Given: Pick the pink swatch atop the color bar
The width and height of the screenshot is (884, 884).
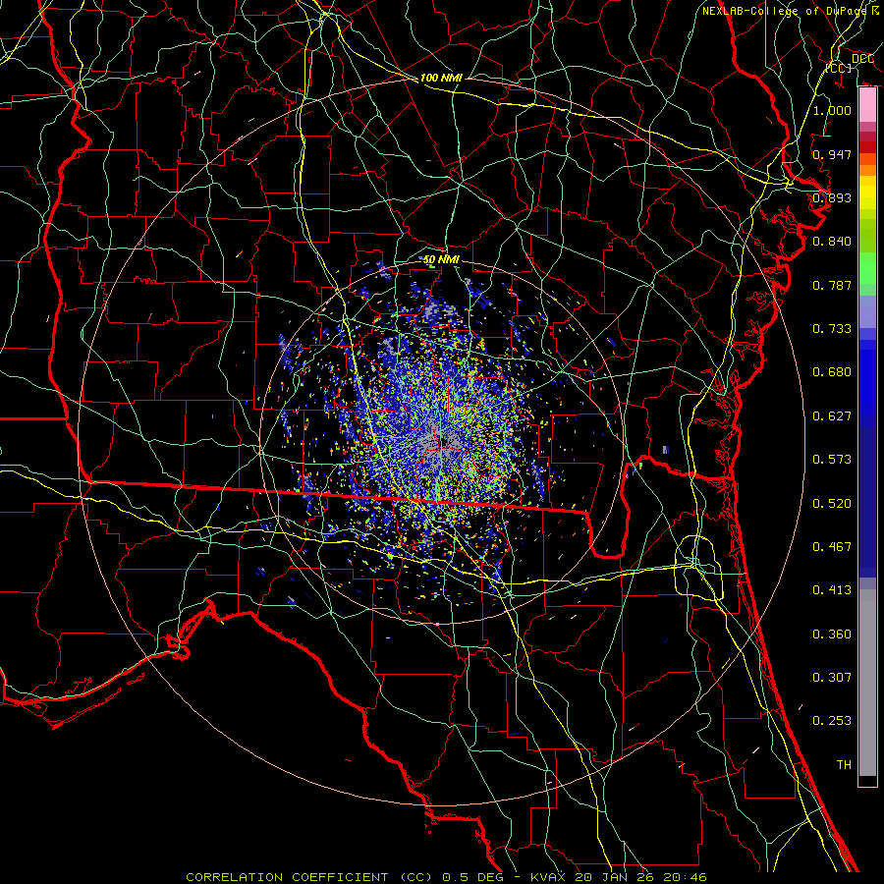Looking at the screenshot, I should (867, 105).
